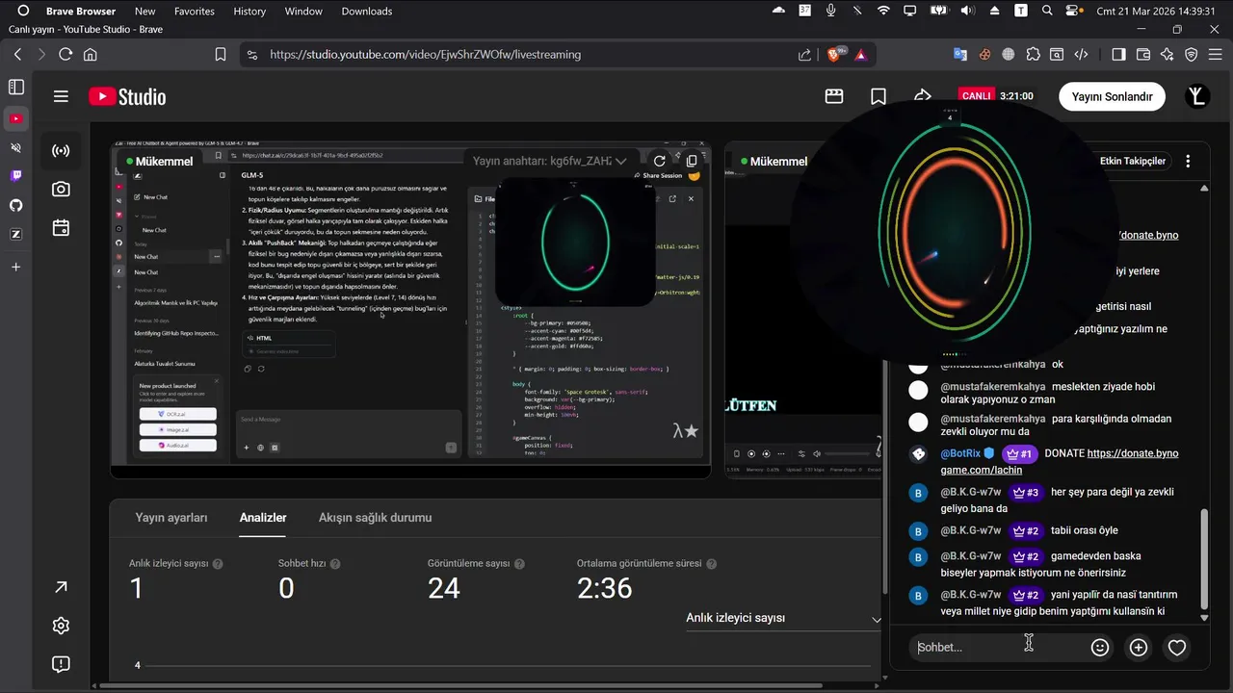Click the heart reaction icon in chat

pos(1176,648)
